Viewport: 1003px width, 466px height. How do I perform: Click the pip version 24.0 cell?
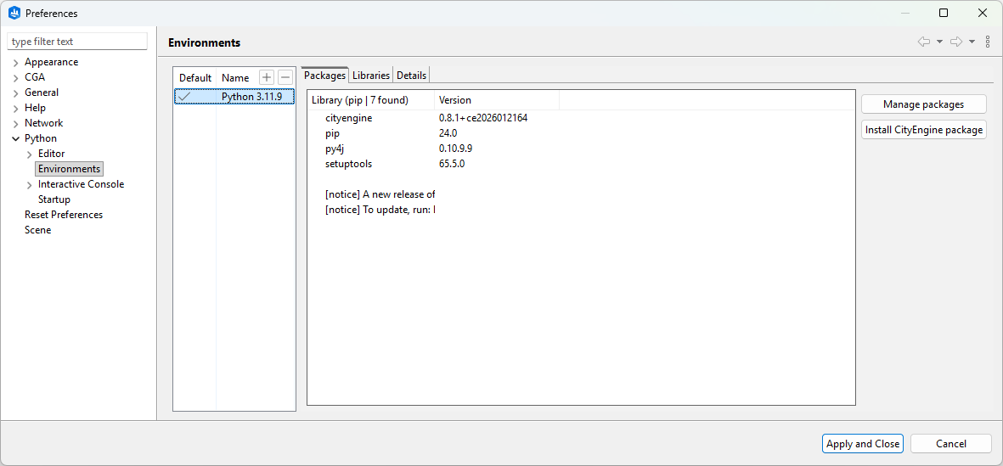pos(448,133)
